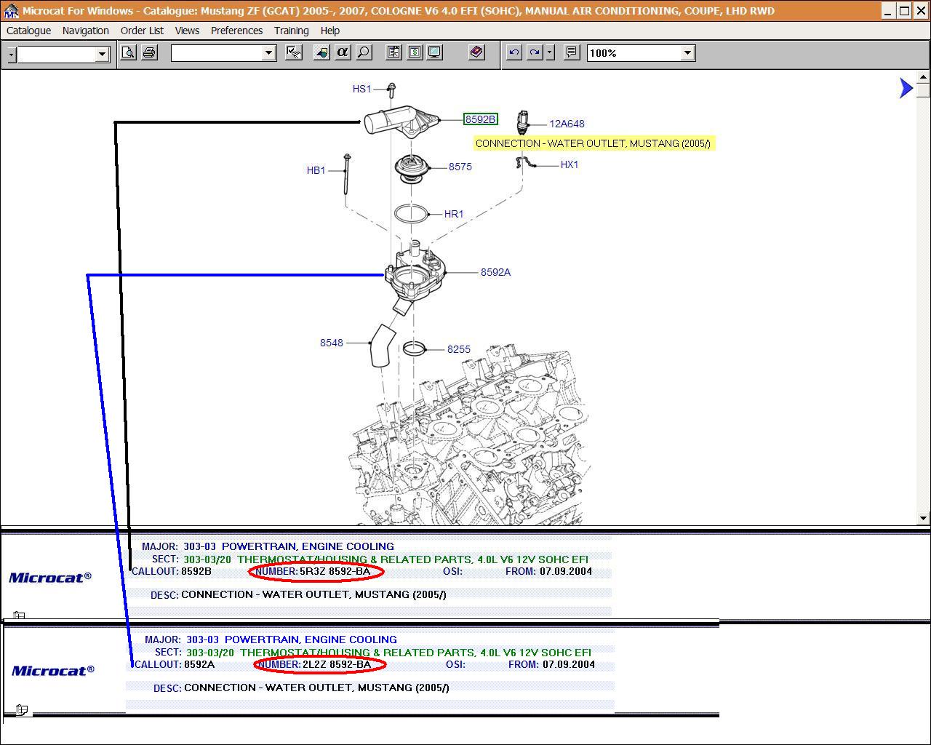Click the purple book icon
Screen dimensions: 931x745
click(476, 52)
